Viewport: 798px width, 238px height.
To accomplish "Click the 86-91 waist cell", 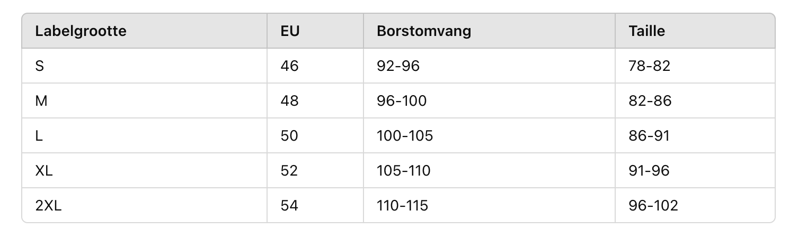I will click(649, 136).
